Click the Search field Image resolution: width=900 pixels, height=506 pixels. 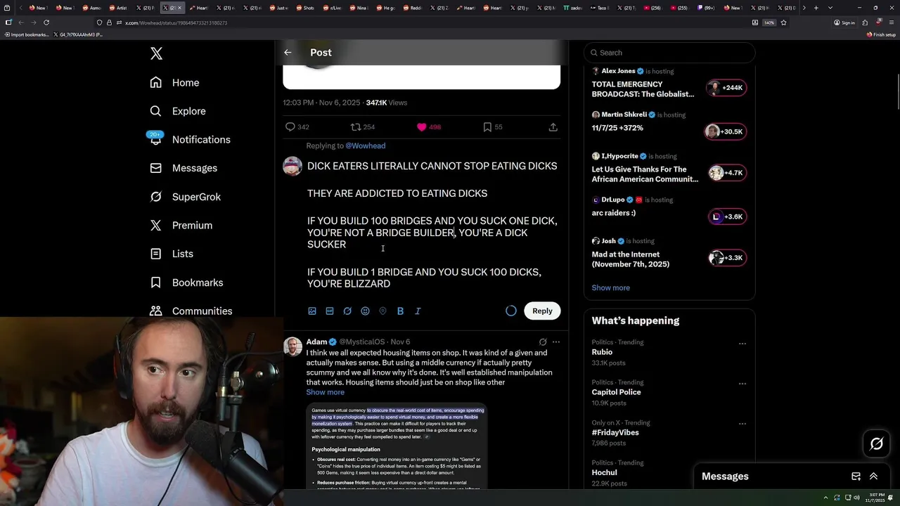669,53
